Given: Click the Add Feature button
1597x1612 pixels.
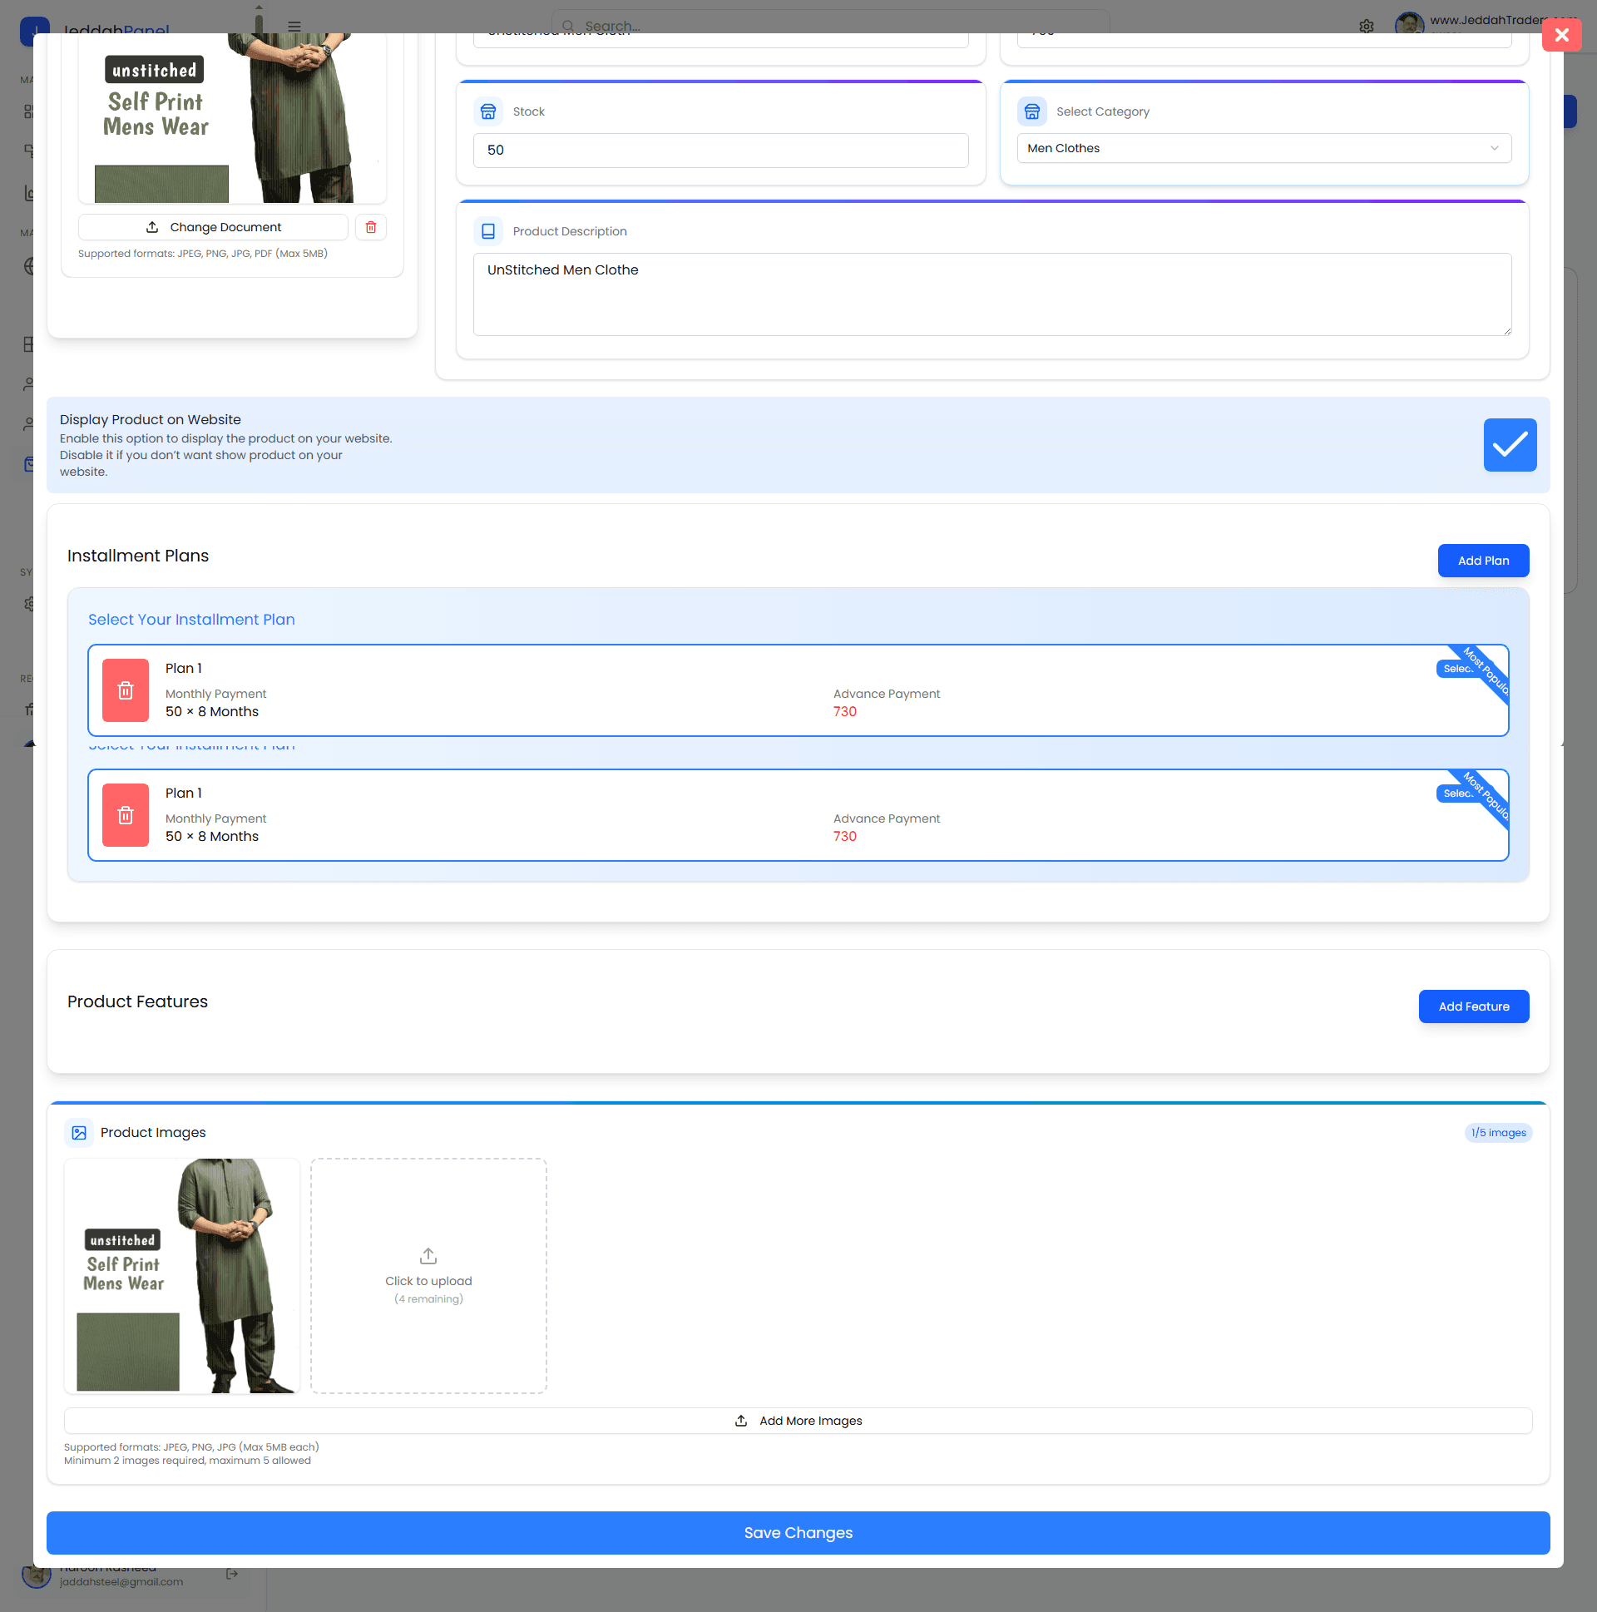Looking at the screenshot, I should (x=1473, y=1006).
